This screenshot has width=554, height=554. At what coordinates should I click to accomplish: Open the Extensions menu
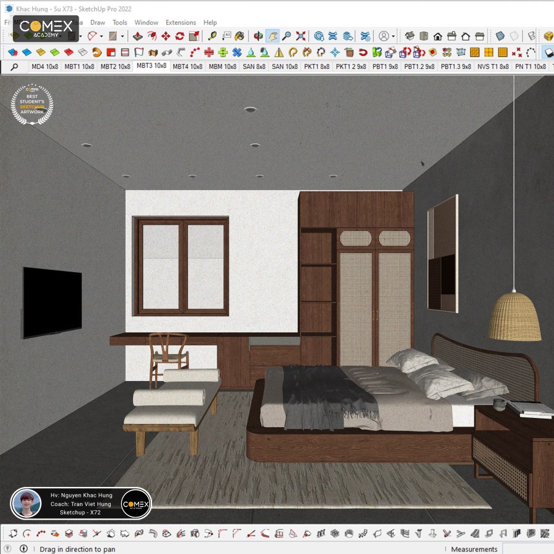click(180, 22)
